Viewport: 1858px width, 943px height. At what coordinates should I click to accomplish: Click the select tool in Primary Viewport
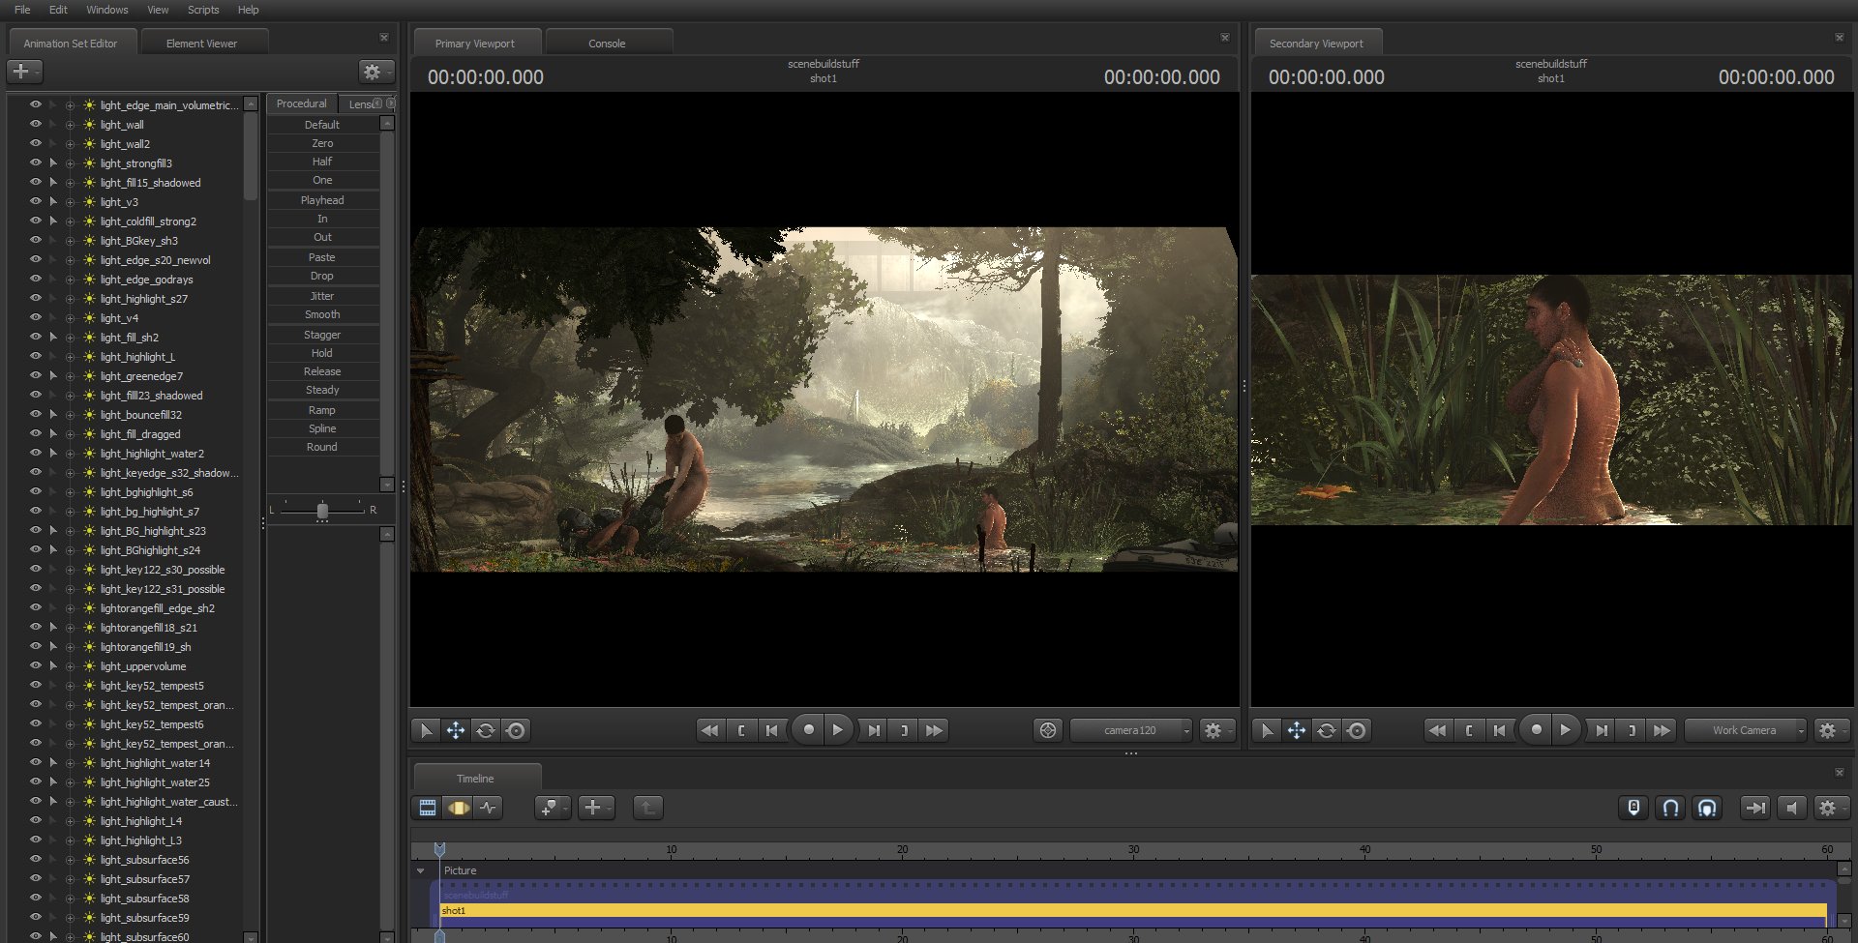coord(426,730)
